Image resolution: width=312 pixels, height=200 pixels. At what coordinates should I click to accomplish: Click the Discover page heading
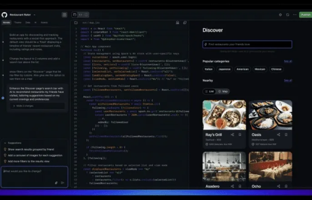[212, 30]
